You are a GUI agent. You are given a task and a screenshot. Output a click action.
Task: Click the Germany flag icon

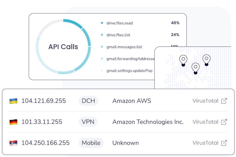tap(13, 122)
